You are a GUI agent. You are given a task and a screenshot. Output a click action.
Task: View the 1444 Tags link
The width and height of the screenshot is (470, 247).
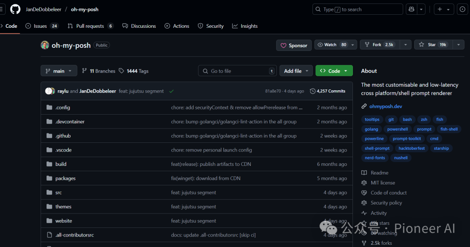[x=134, y=71]
